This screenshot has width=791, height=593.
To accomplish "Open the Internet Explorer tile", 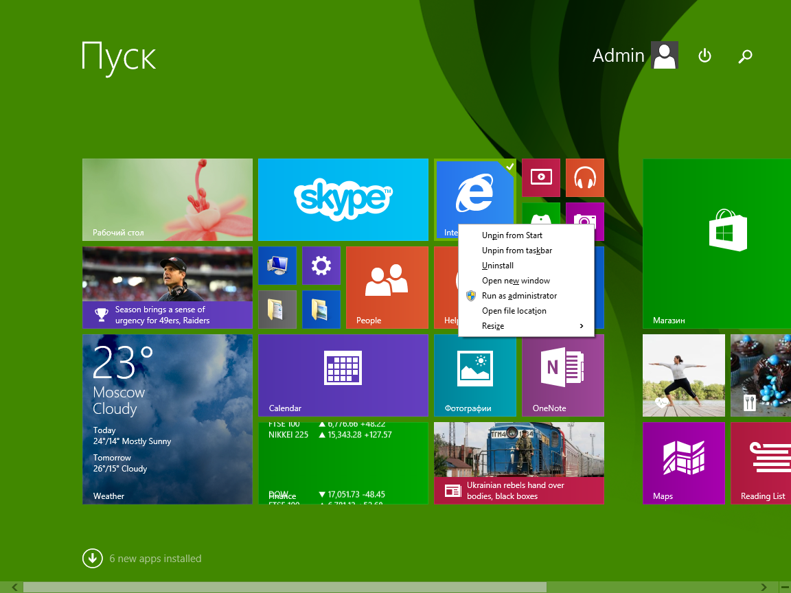I will [x=474, y=191].
